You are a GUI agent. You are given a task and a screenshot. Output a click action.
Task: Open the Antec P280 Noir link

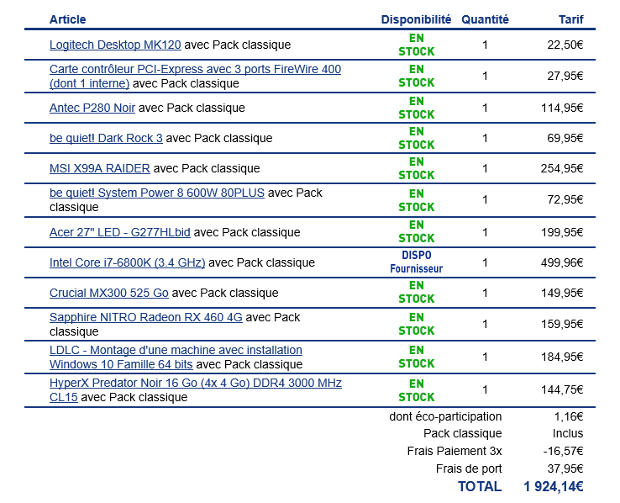92,108
